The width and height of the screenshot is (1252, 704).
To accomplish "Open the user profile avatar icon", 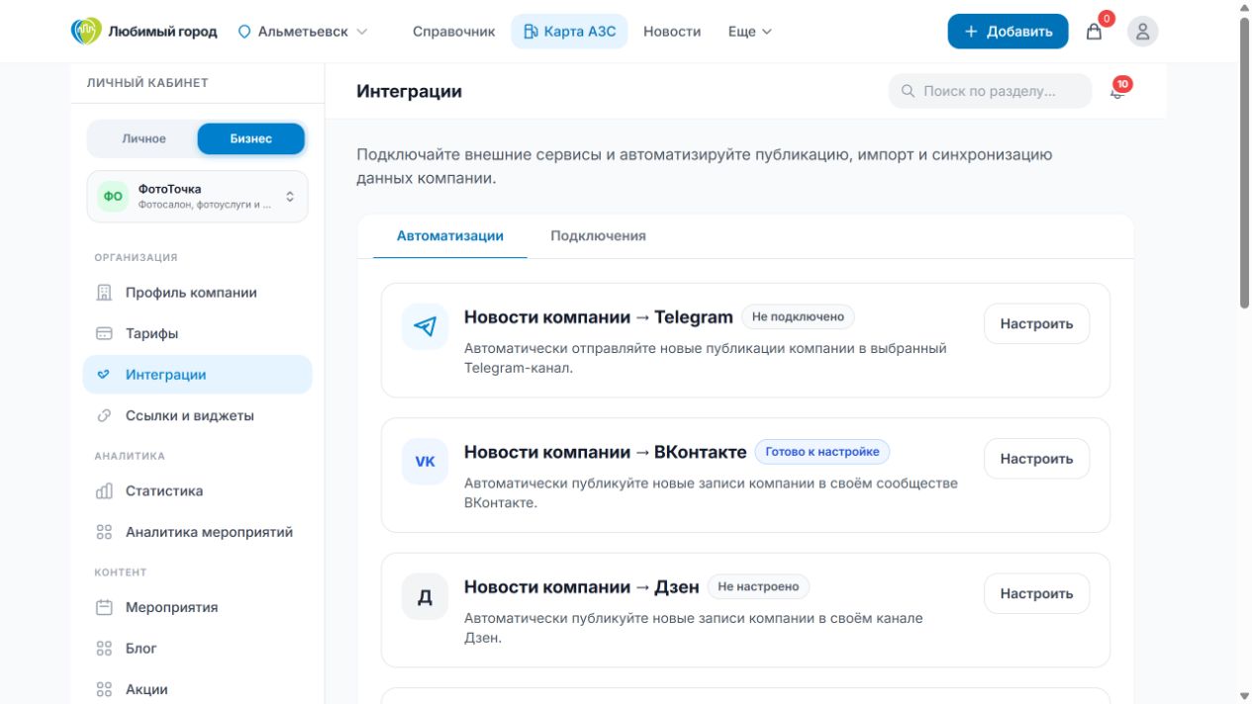I will [1142, 32].
